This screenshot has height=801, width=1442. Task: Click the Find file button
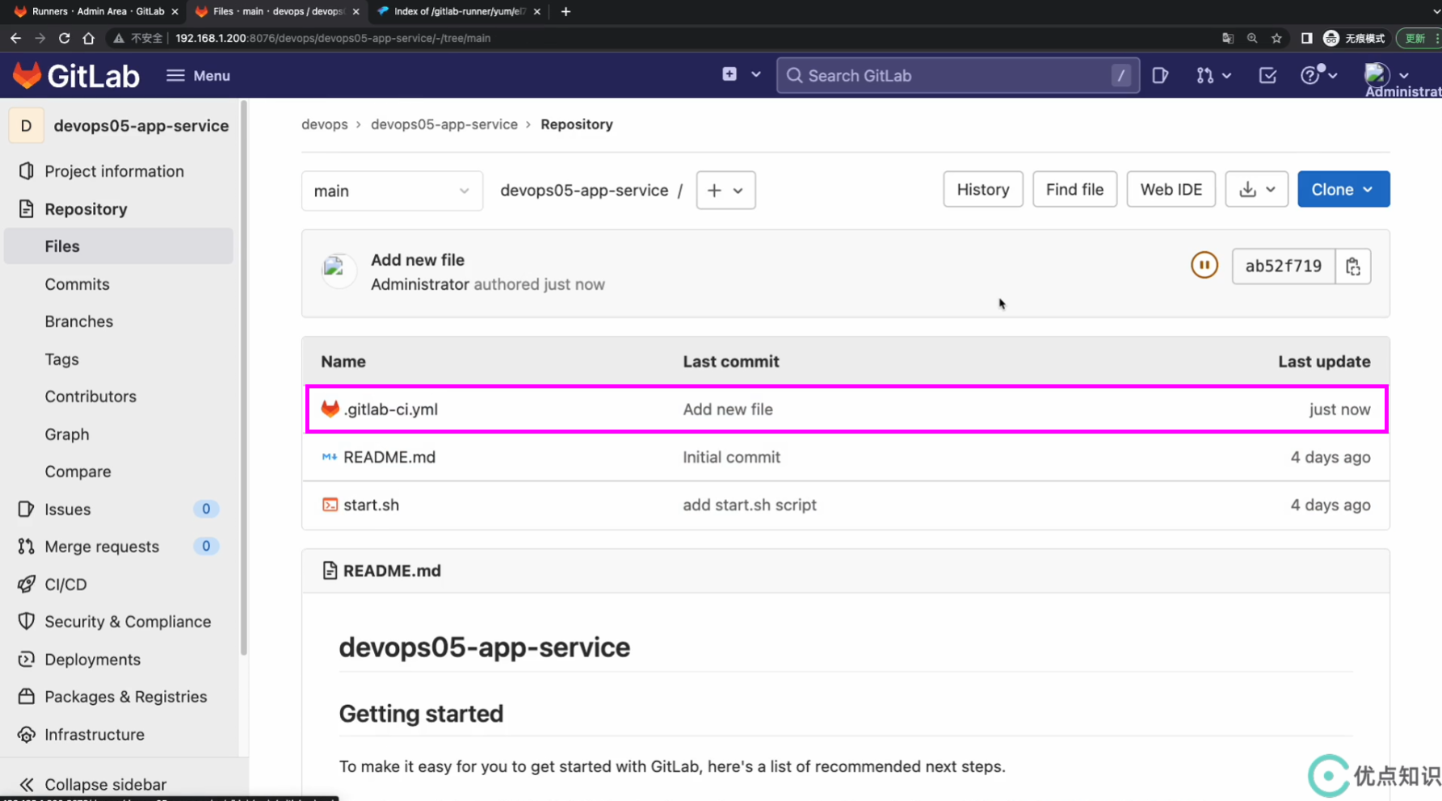pos(1074,189)
